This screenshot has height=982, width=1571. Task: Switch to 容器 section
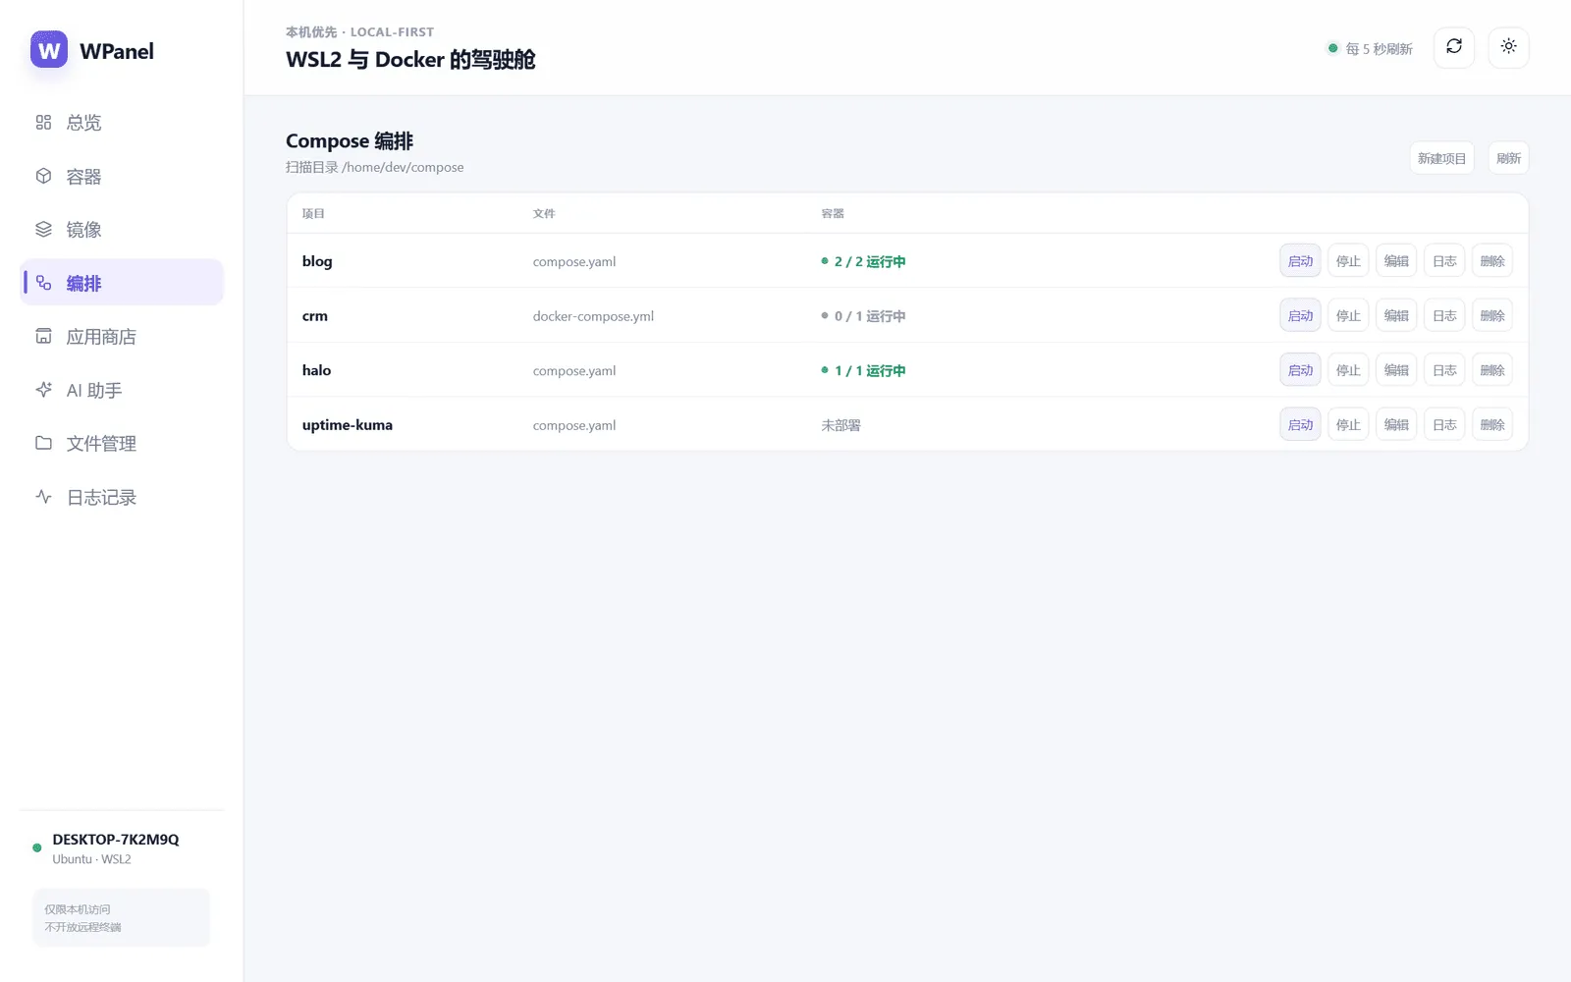pos(122,177)
